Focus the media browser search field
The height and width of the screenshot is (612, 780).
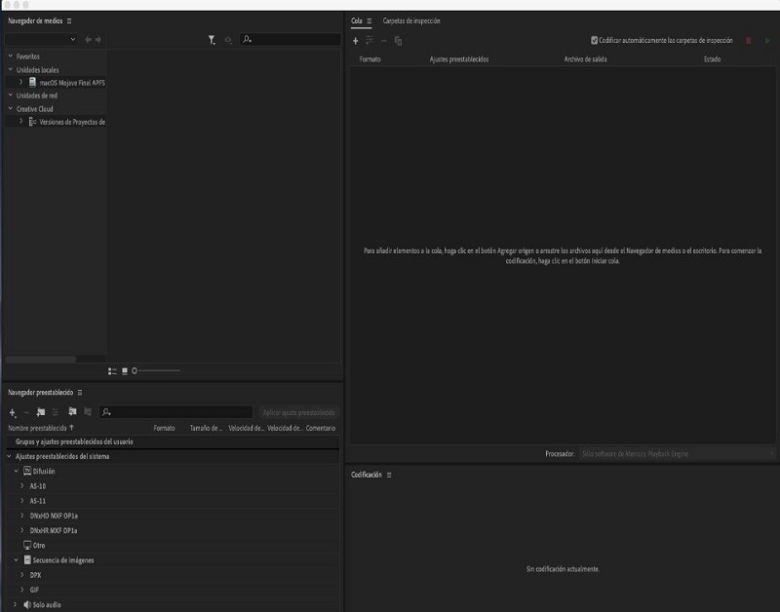pos(291,39)
